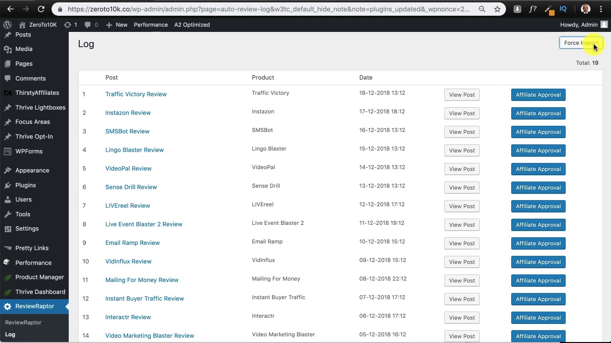Click the Product column header
611x343 pixels.
click(263, 78)
